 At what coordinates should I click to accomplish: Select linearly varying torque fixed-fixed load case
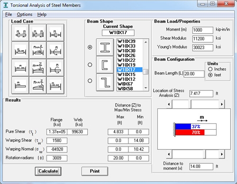click(38, 68)
